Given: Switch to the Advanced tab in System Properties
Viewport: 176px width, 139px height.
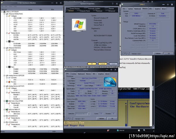Looking at the screenshot, I should (x=111, y=11).
